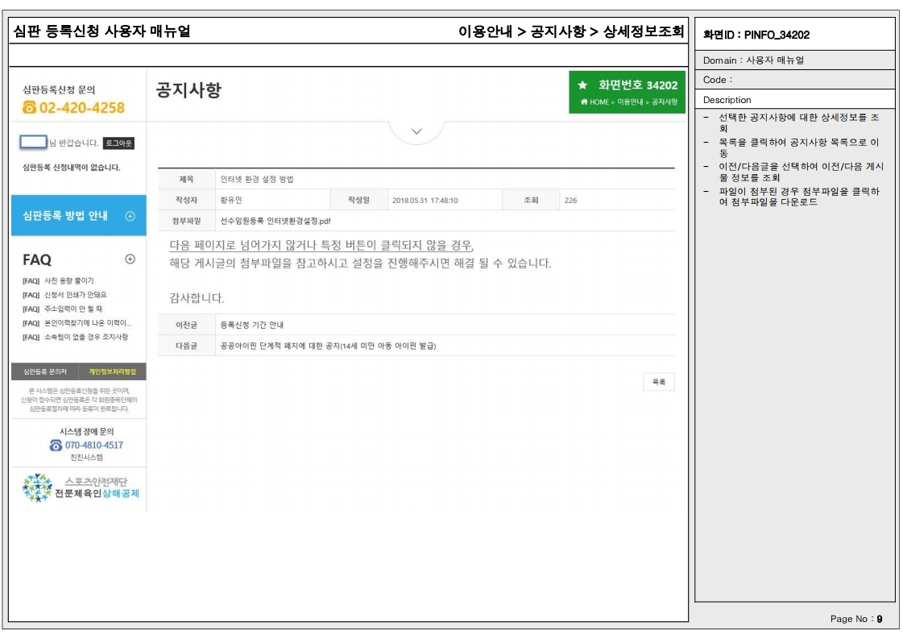
Task: Open previous post 등록신청 기간 안내
Action: coord(251,325)
